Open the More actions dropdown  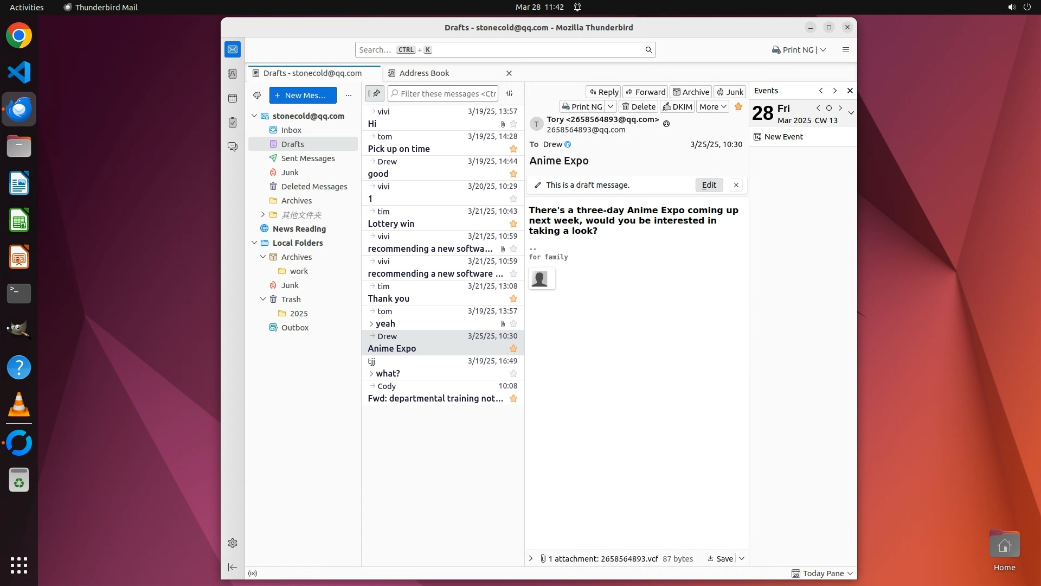click(x=712, y=107)
